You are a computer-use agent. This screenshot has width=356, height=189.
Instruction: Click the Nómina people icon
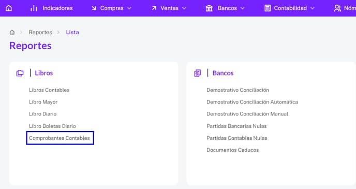(337, 8)
